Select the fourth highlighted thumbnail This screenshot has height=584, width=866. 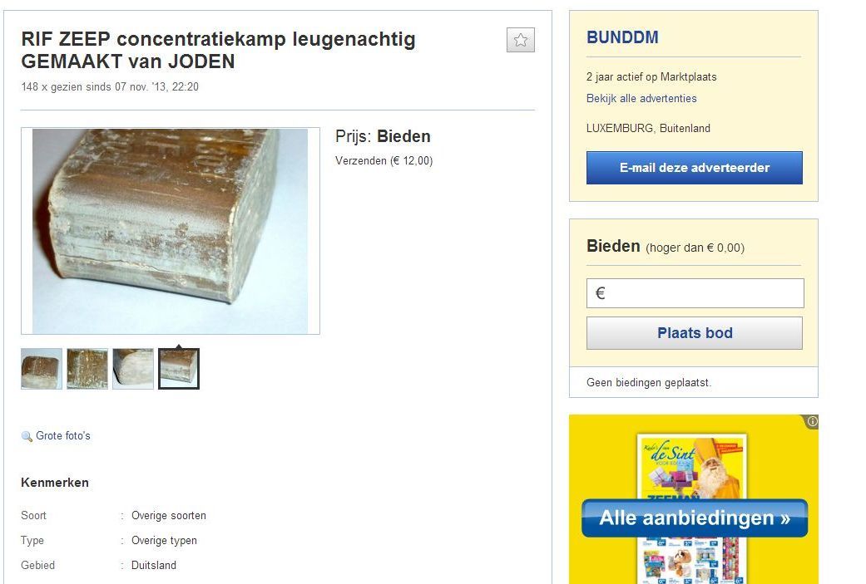178,369
